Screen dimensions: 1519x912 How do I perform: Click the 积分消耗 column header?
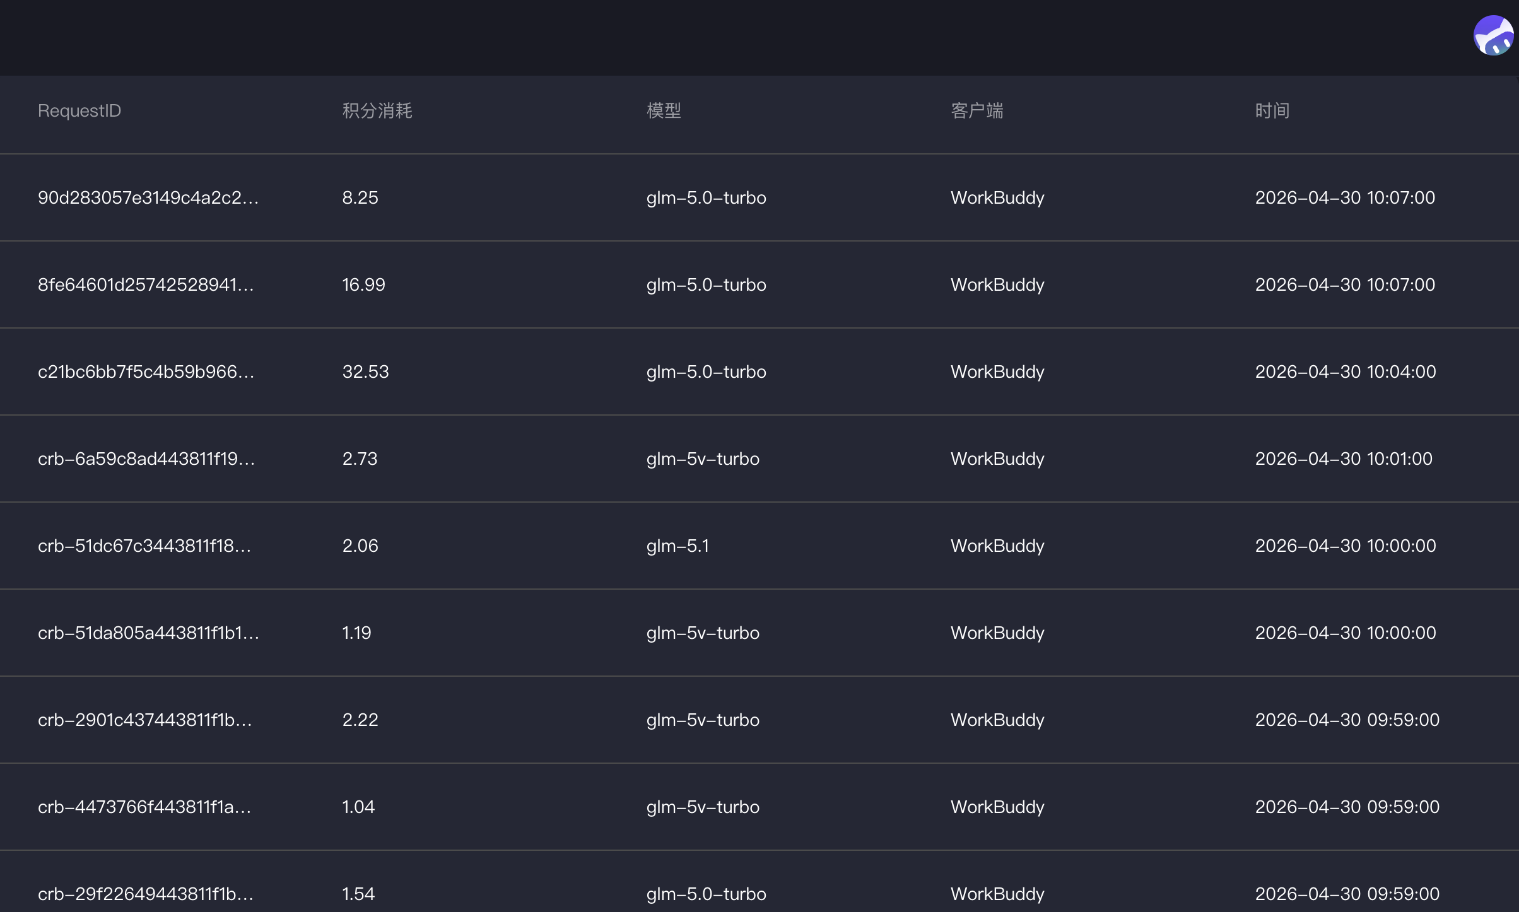[377, 111]
